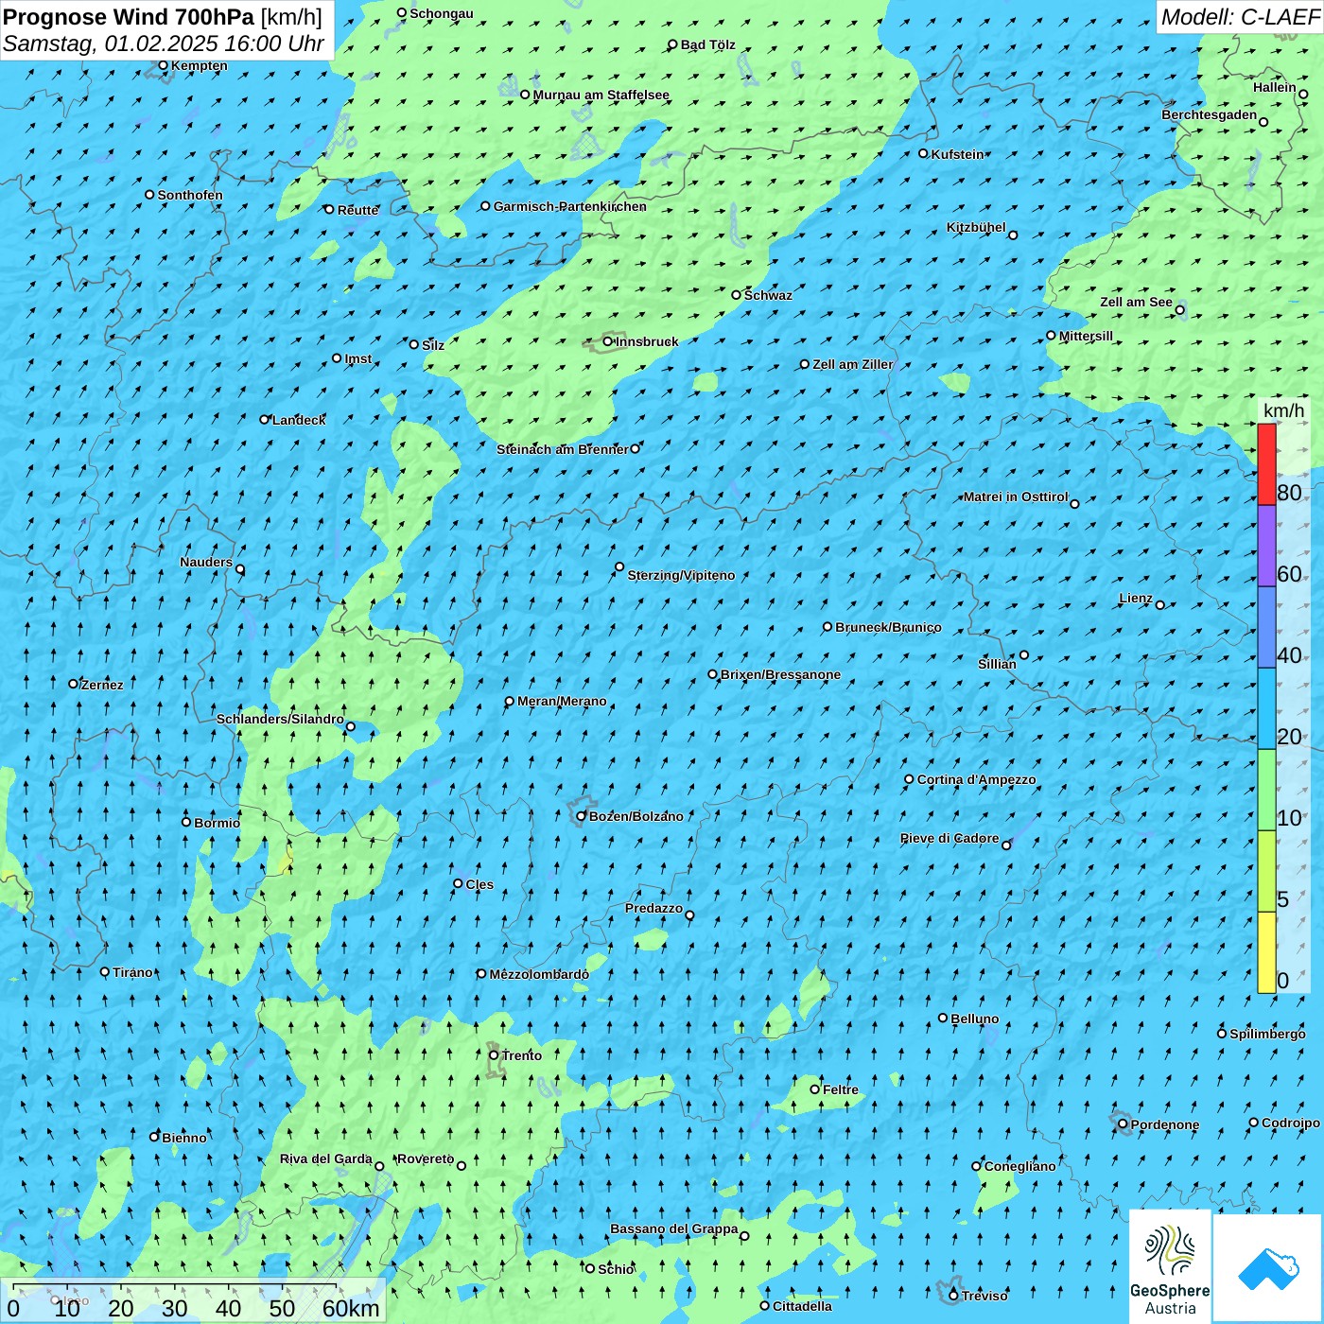
Task: Select the Kufstein city label
Action: pos(957,154)
